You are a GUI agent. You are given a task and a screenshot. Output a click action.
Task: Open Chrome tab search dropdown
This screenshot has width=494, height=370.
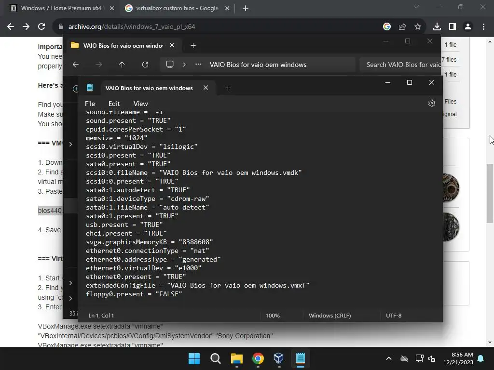pyautogui.click(x=416, y=7)
